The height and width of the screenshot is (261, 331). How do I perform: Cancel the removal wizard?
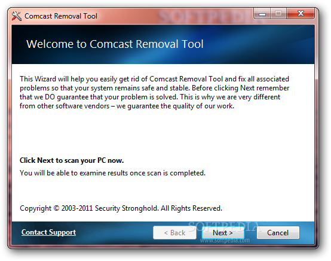point(278,233)
